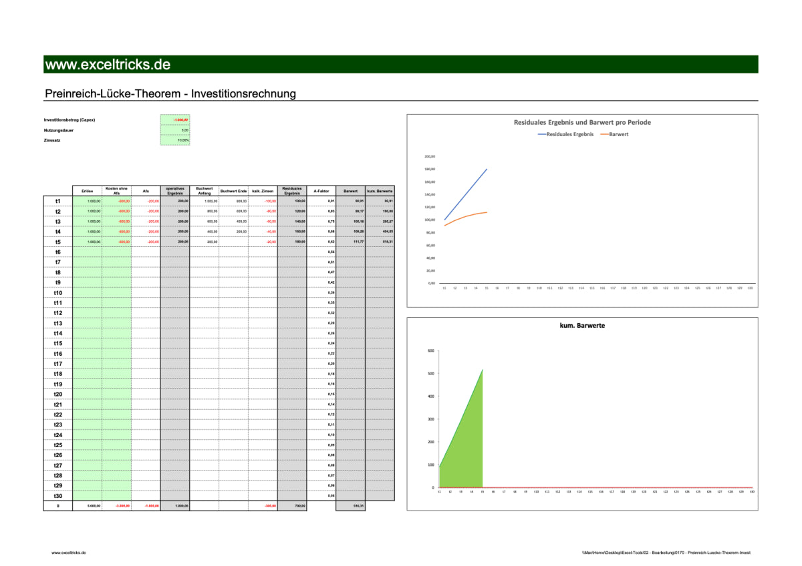This screenshot has width=802, height=566.
Task: Click the chart title Residuales Ergebnis und Barwert
Action: pyautogui.click(x=583, y=122)
